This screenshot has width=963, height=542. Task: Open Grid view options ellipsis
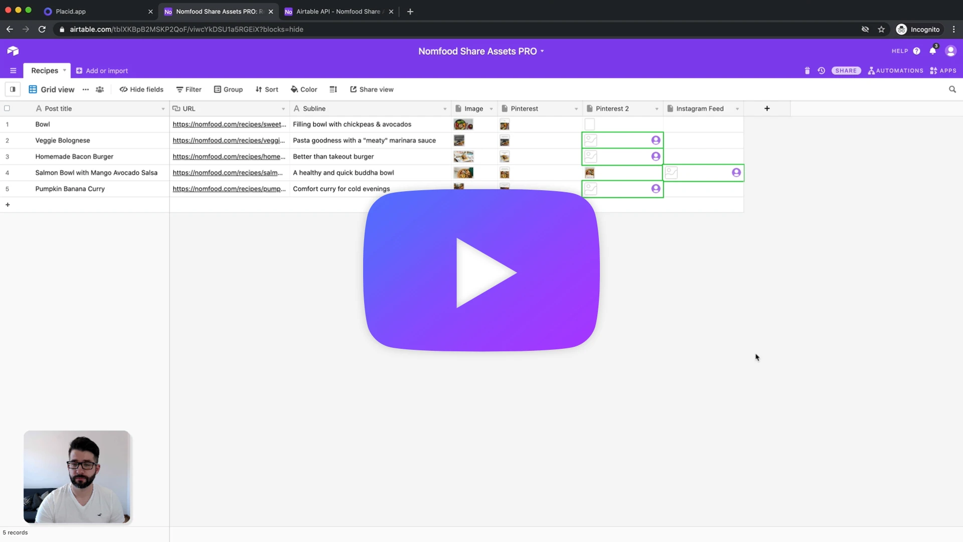pos(86,89)
